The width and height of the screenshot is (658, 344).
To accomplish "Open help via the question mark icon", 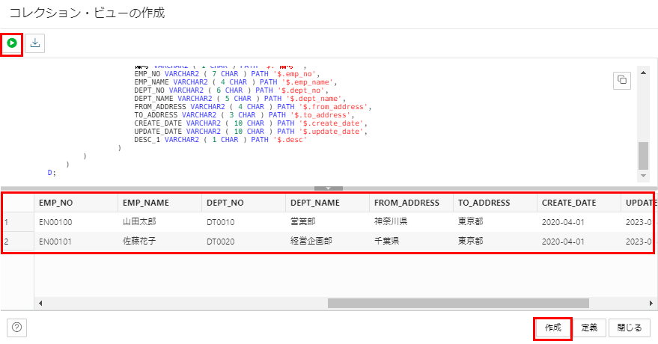I will pyautogui.click(x=16, y=328).
